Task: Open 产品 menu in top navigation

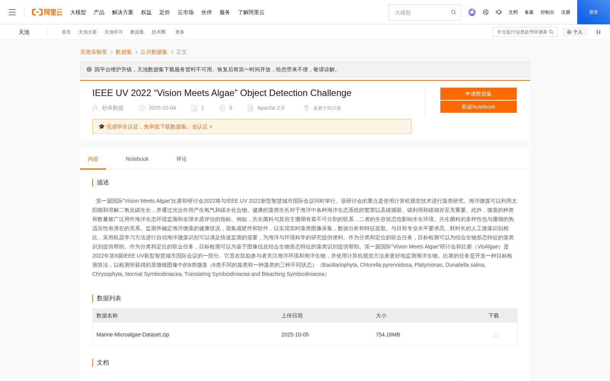Action: [x=99, y=12]
